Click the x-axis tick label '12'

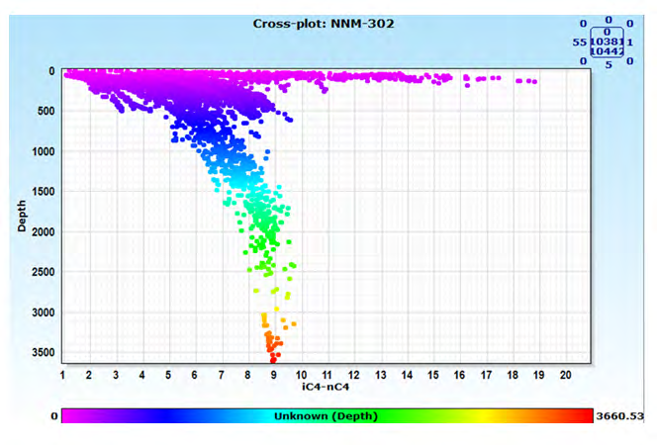(354, 375)
